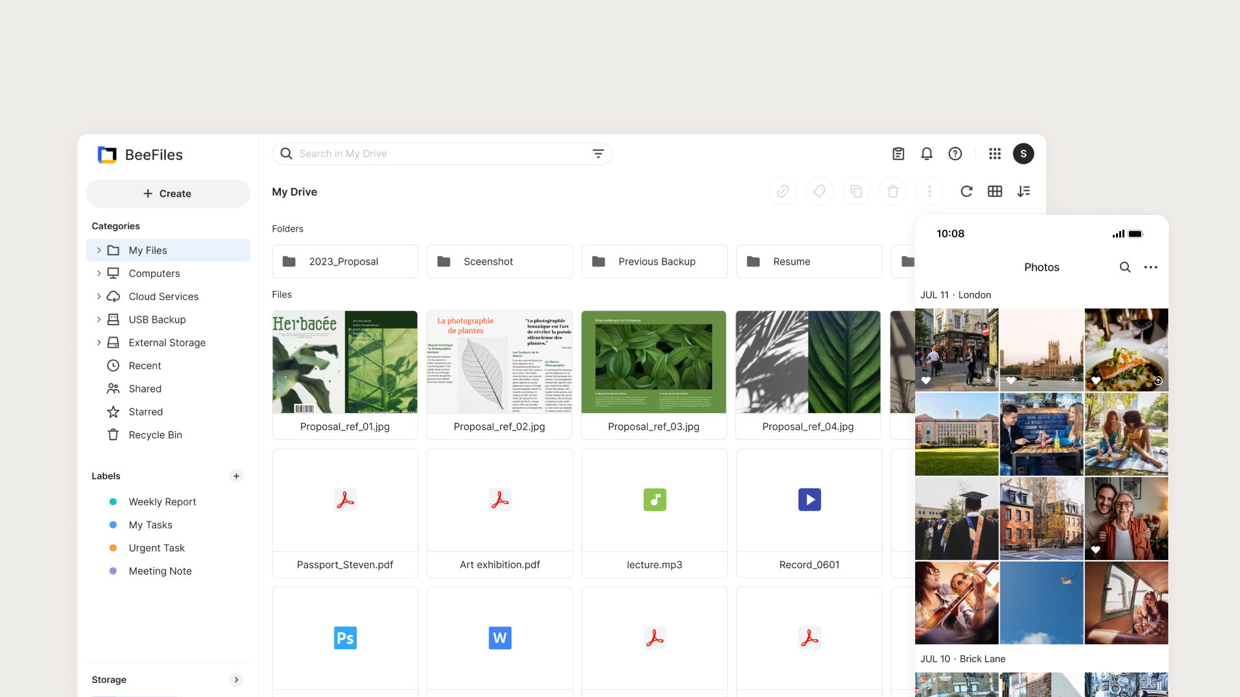This screenshot has width=1240, height=697.
Task: Open the sort order options
Action: (x=1024, y=191)
